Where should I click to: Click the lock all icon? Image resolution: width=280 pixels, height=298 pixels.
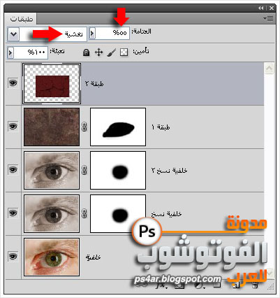click(x=86, y=52)
